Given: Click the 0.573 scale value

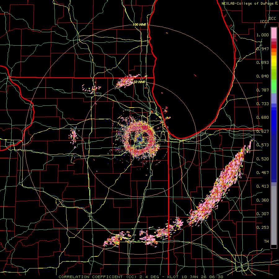Looking at the screenshot, I should pos(263,145).
